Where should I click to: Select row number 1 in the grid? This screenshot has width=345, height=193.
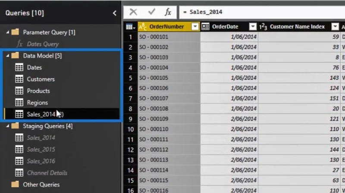(131, 37)
